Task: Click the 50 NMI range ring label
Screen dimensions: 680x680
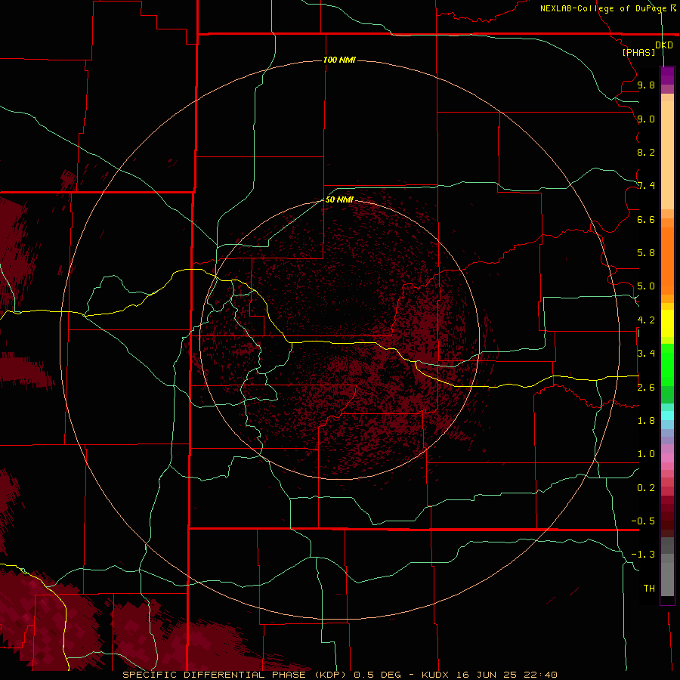Action: tap(339, 199)
